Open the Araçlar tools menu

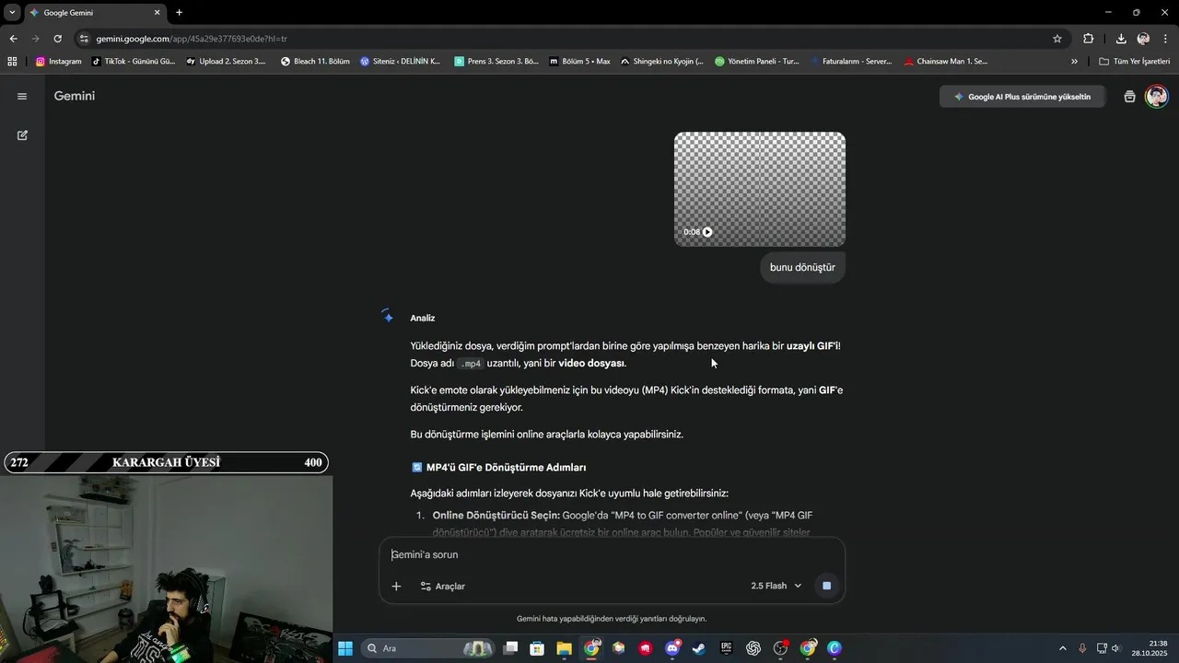pyautogui.click(x=442, y=586)
